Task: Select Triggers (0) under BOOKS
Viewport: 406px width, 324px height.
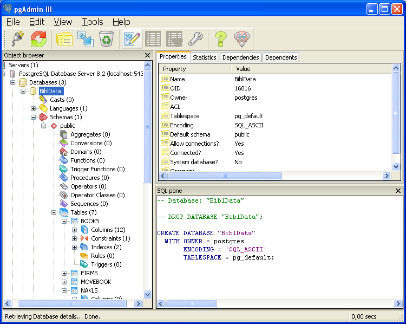Action: tap(106, 264)
